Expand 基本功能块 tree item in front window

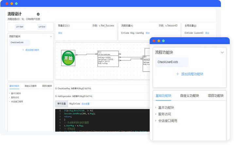(156, 107)
